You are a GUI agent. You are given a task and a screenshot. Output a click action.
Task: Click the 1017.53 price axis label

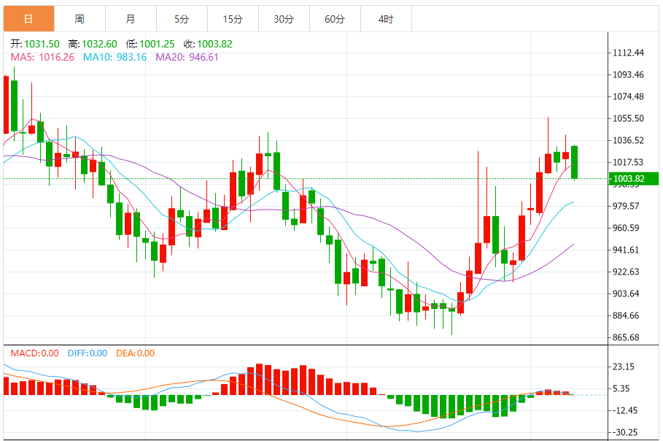[628, 162]
